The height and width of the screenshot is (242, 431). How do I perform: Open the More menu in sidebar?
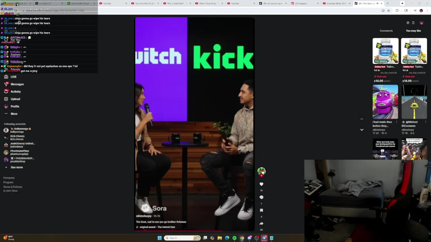point(11,114)
